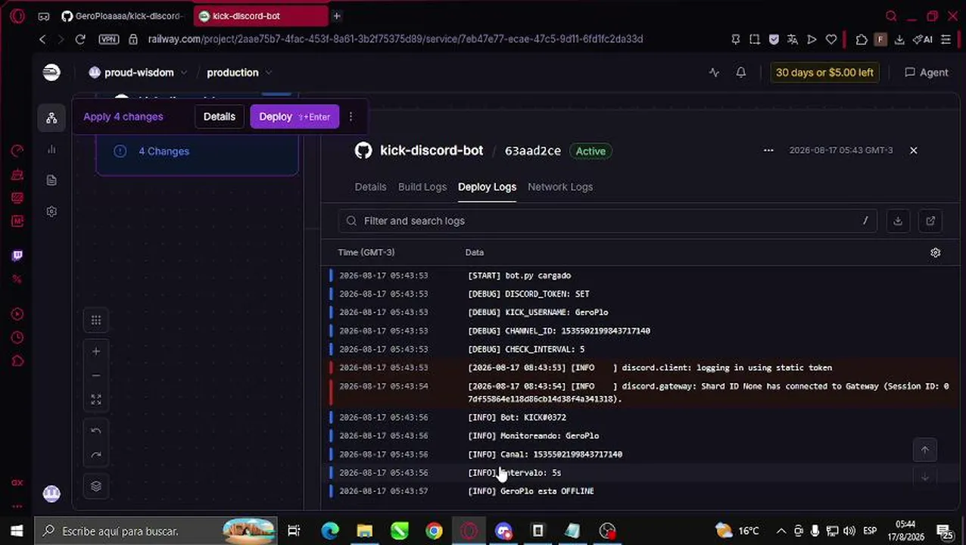This screenshot has height=545, width=966.
Task: Reload the Railway page
Action: pyautogui.click(x=80, y=39)
